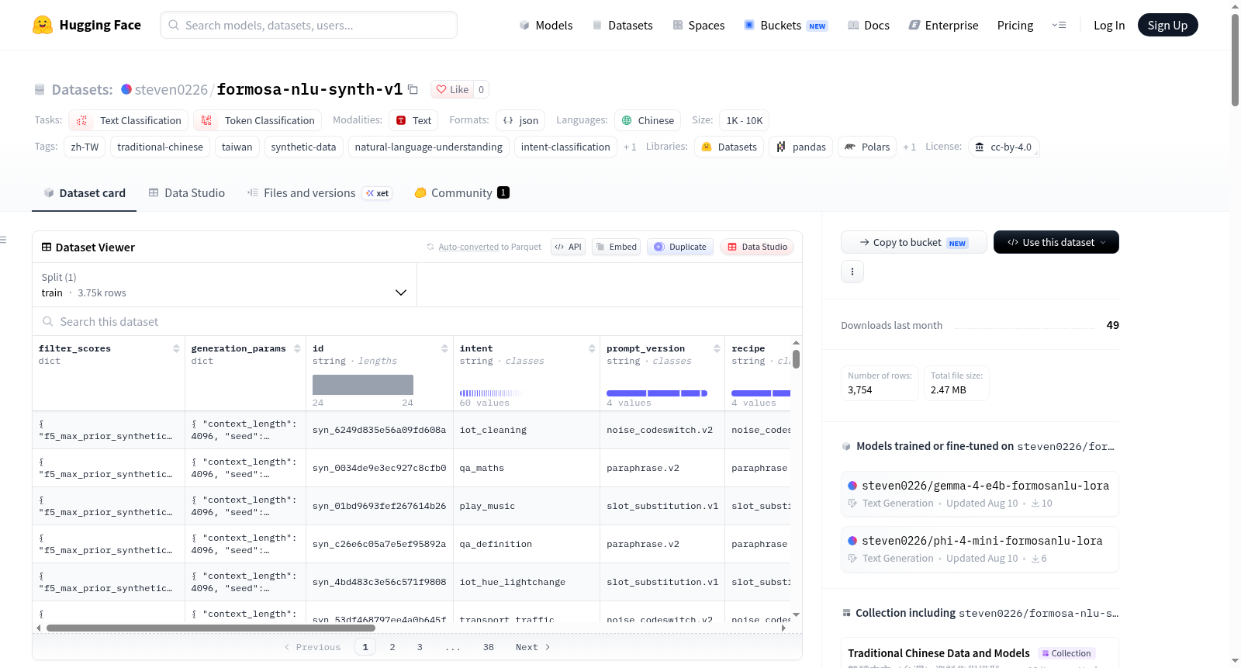Click the search magnifier in the top bar
The height and width of the screenshot is (668, 1241).
tap(174, 25)
